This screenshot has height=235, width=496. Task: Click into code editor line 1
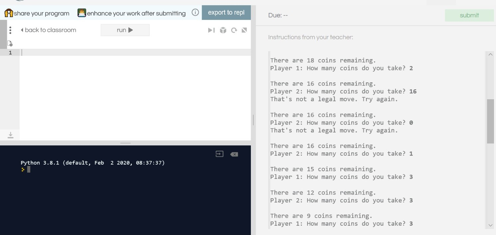pyautogui.click(x=135, y=52)
